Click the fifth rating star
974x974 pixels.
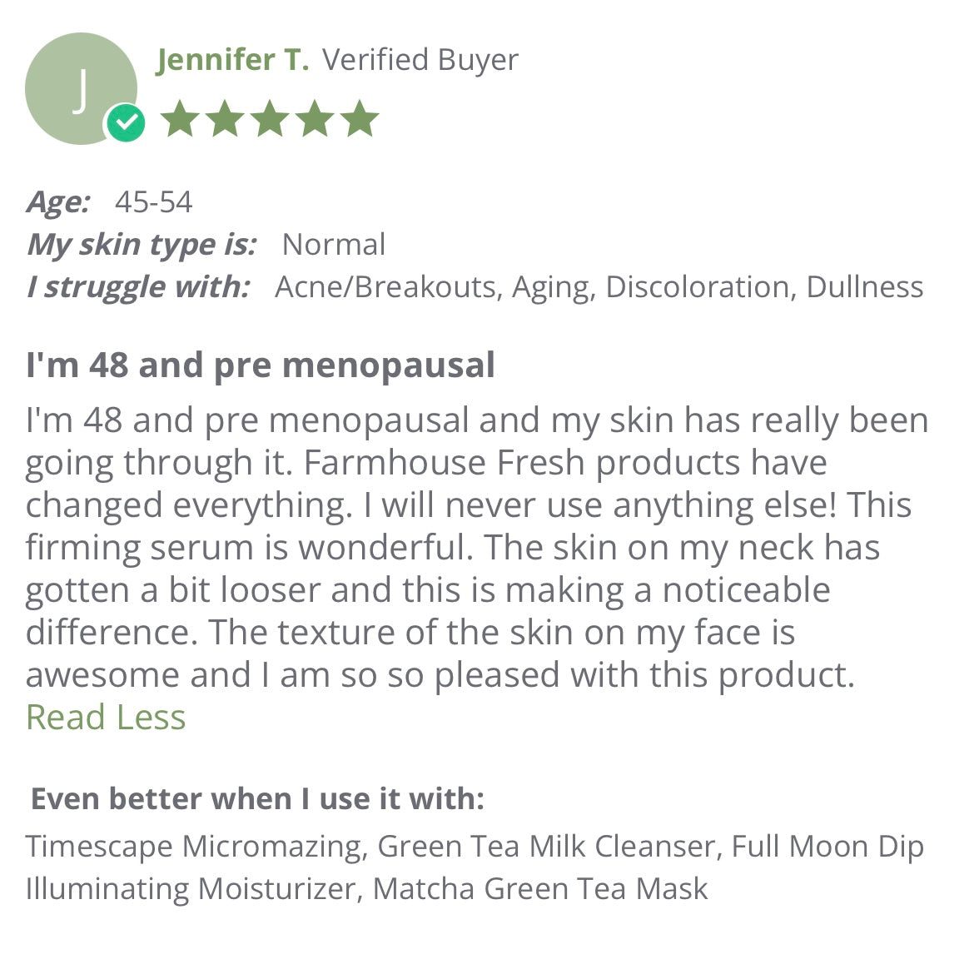click(x=360, y=119)
